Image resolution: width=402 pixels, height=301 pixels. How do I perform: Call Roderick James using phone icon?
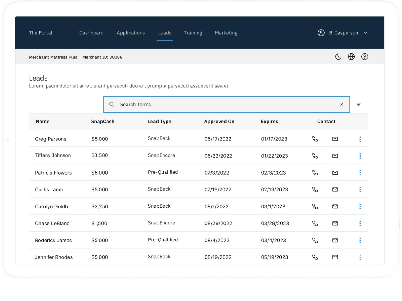click(x=315, y=241)
